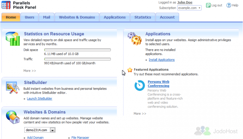The image size is (243, 139).
Task: Click More under resource usage statistics
Action: 29,71
